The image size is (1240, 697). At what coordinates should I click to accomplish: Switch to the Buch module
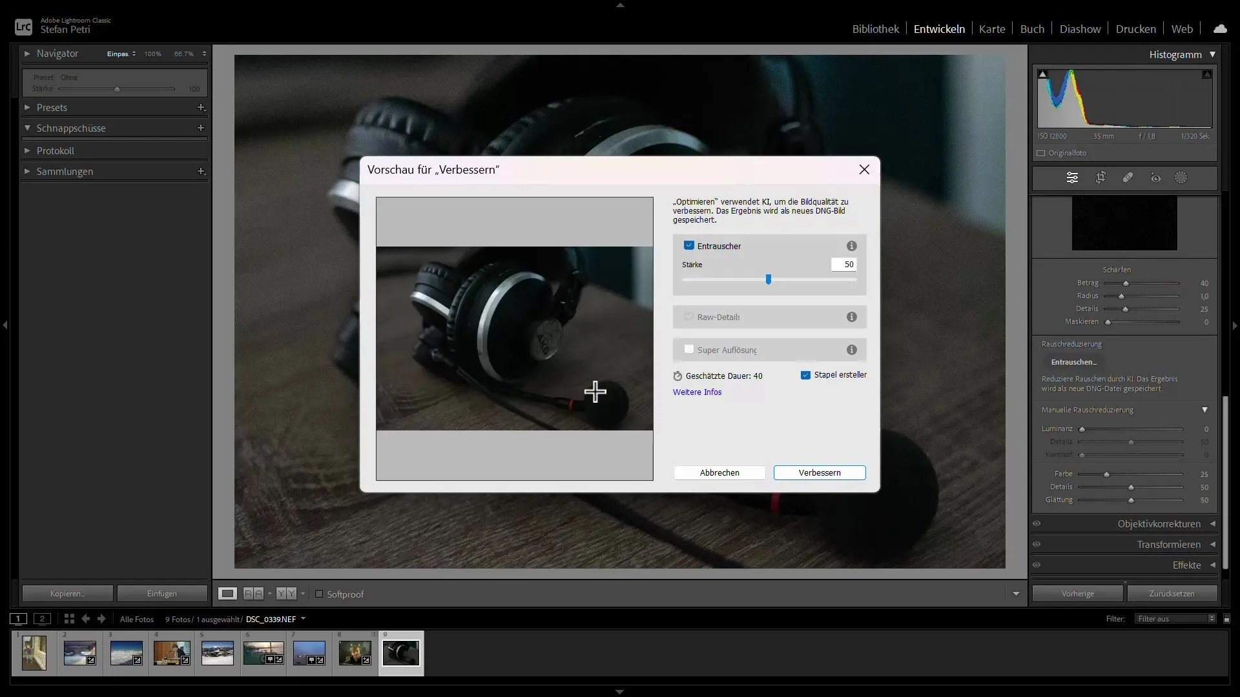coord(1032,29)
